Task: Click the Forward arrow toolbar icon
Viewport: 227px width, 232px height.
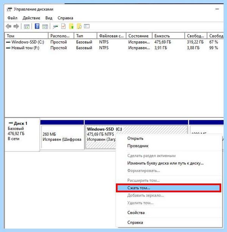Action: [16, 26]
